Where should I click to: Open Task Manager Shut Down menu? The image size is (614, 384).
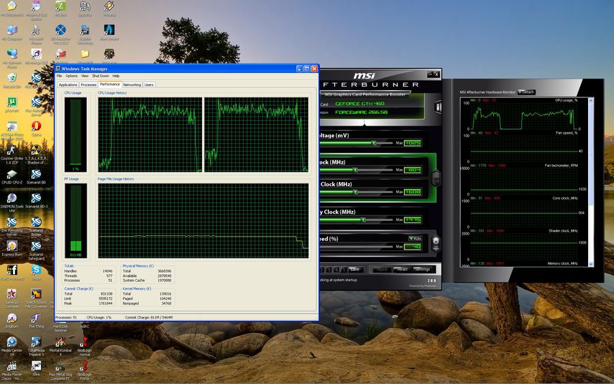pos(100,76)
